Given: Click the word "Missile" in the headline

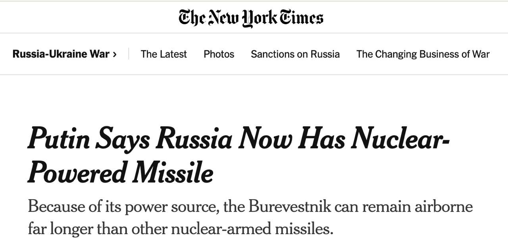Looking at the screenshot, I should [x=173, y=173].
